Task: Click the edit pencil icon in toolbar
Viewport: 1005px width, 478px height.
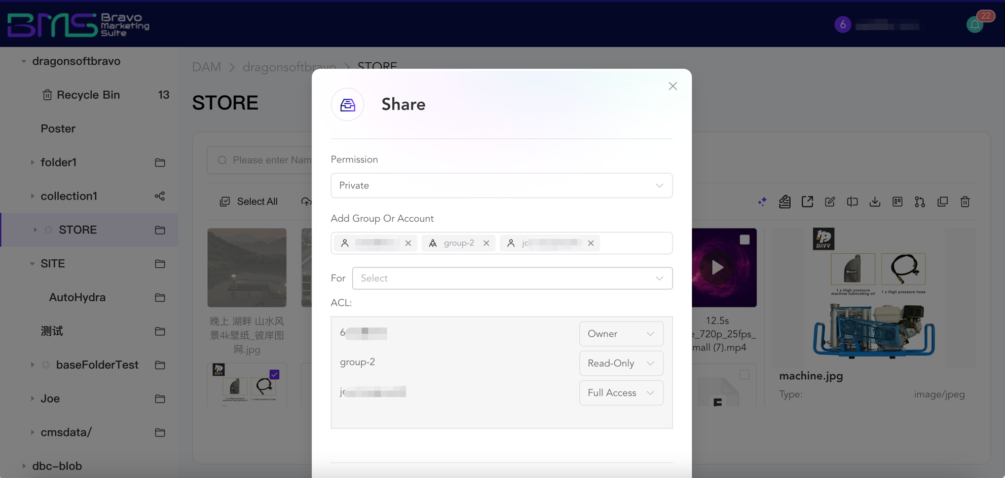Action: (x=830, y=202)
